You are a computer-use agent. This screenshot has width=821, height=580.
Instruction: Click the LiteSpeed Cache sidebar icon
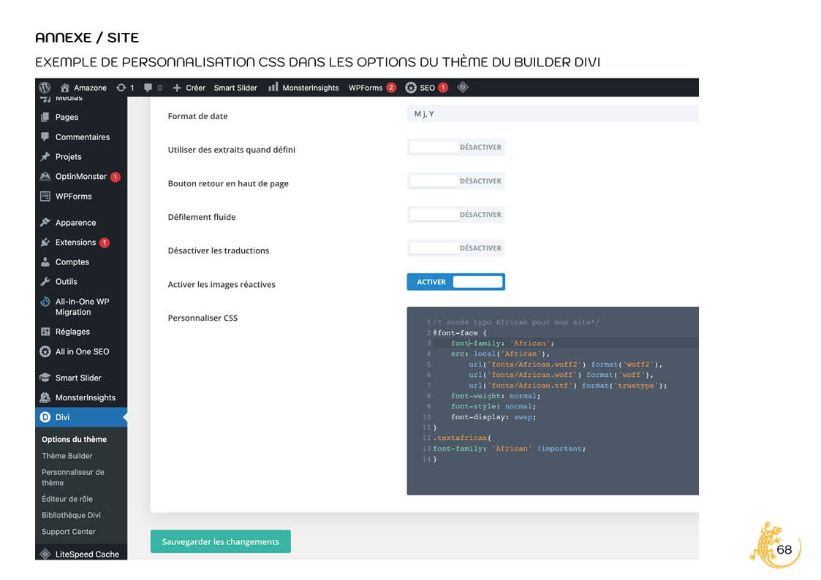tap(45, 554)
